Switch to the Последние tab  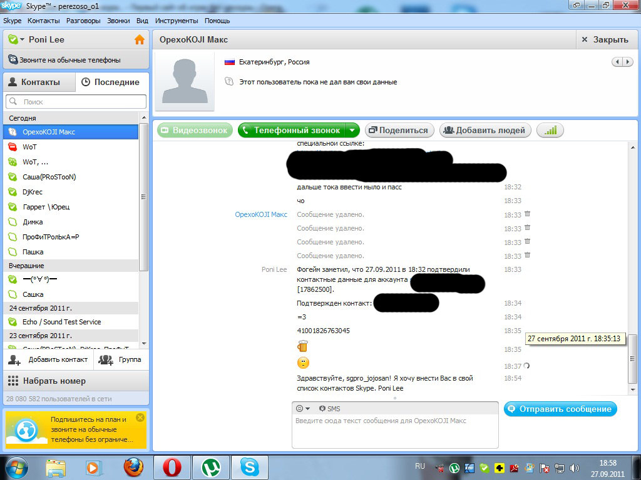[x=112, y=82]
